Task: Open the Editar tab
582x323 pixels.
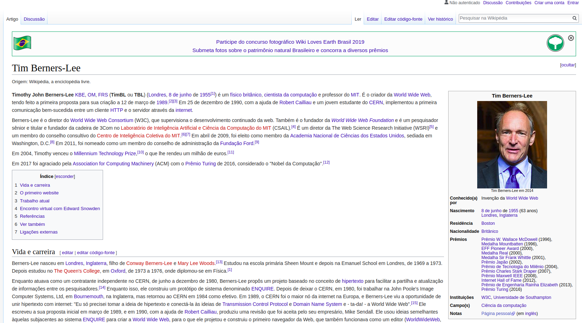Action: (x=373, y=19)
